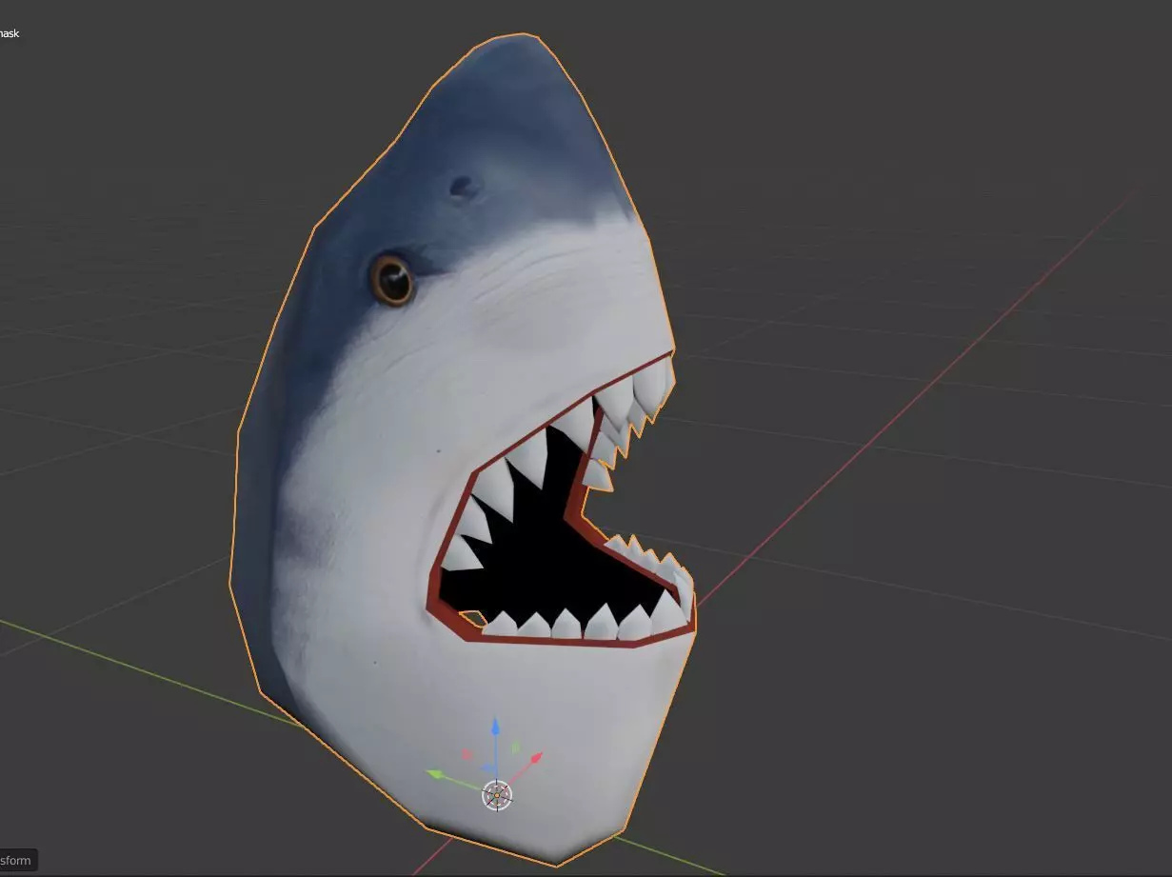Click the red X-axis arrow of the object gizmo
The width and height of the screenshot is (1172, 877).
(x=535, y=758)
